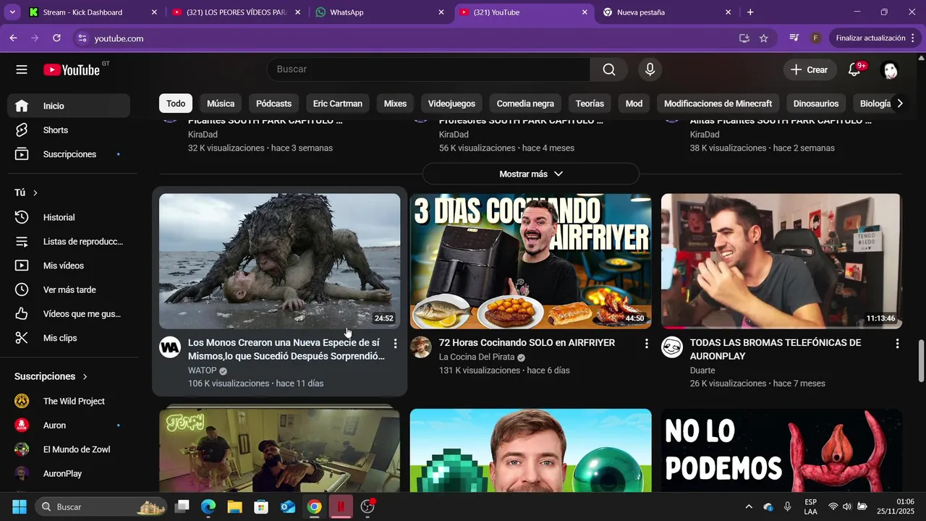The image size is (926, 521).
Task: Open Chrome tab search dropdown
Action: point(12,12)
